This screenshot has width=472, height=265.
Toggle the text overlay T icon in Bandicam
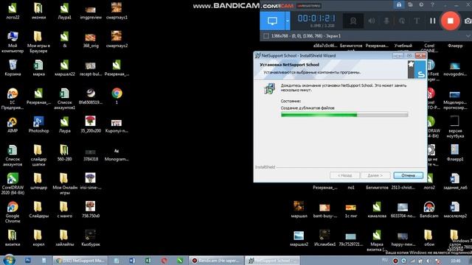pyautogui.click(x=417, y=21)
